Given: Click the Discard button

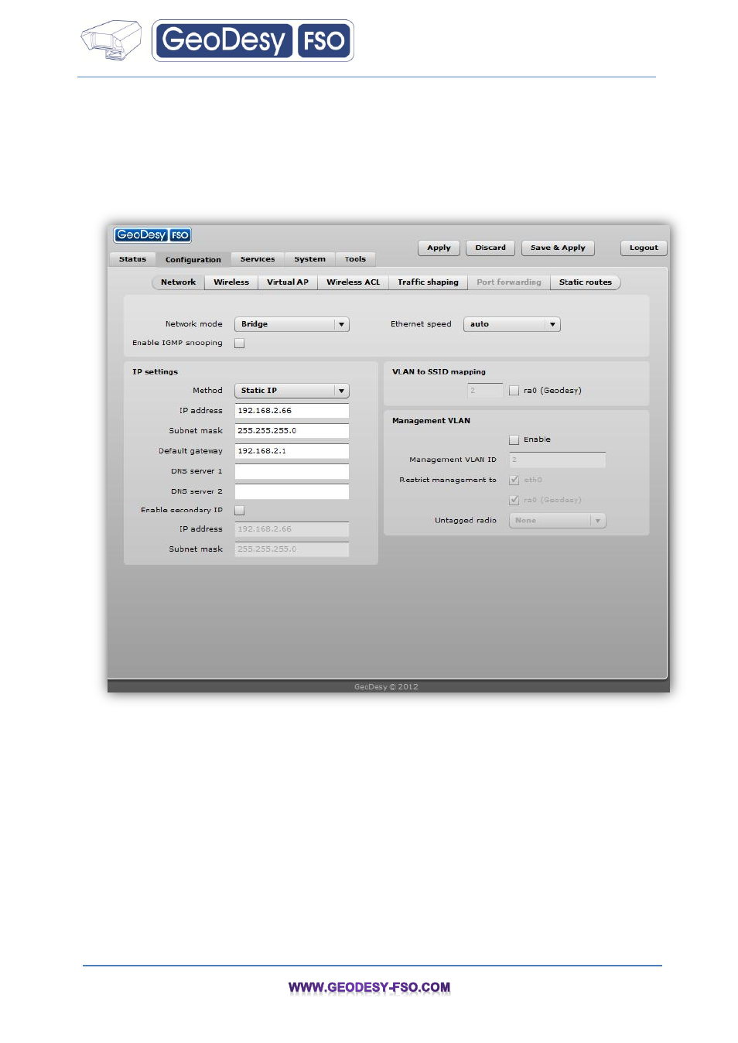Looking at the screenshot, I should pos(490,248).
